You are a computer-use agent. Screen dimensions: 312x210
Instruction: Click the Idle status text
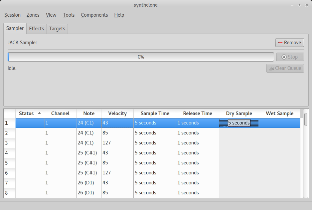(12, 68)
